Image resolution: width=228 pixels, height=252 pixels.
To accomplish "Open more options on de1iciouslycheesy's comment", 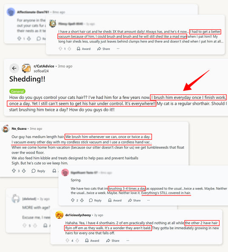I will [128, 241].
